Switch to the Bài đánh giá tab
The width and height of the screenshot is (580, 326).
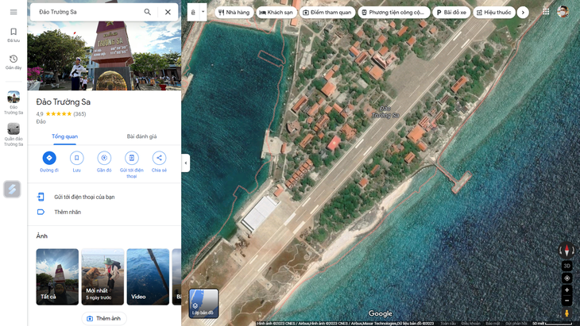141,136
